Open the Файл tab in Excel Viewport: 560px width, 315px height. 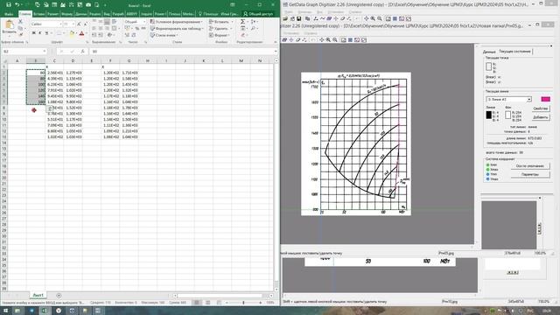(10, 14)
